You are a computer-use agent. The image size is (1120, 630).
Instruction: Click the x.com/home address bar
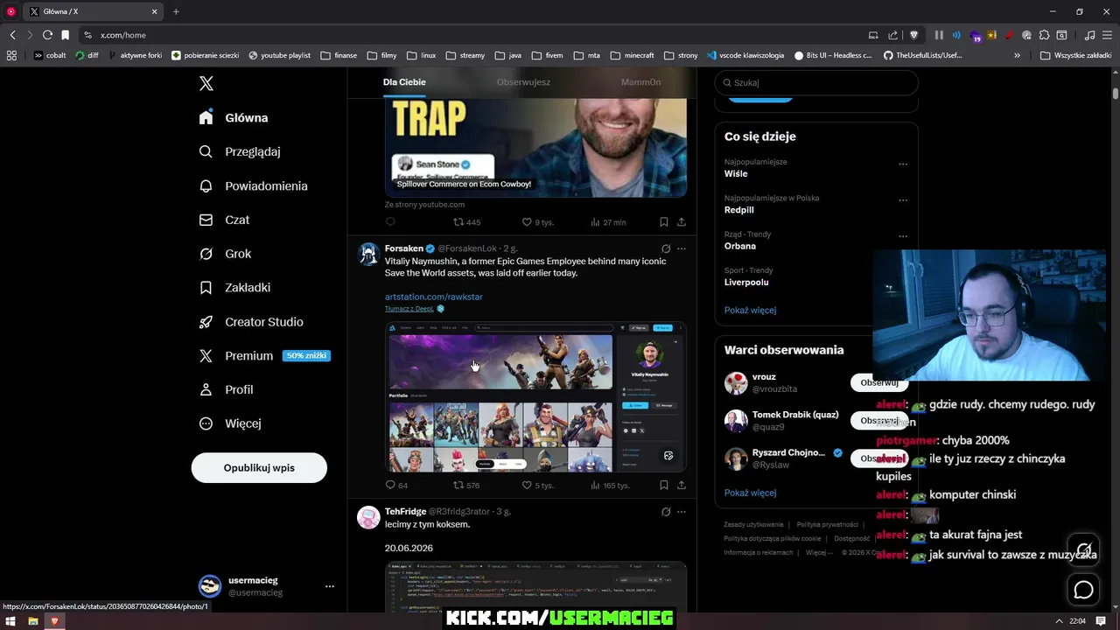click(472, 35)
